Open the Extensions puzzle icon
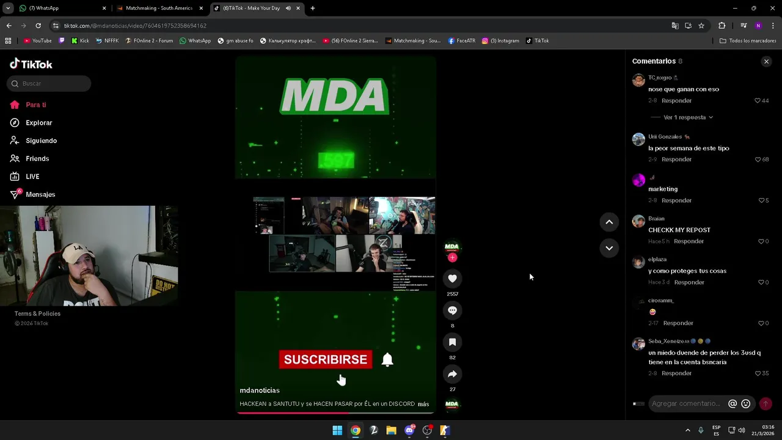This screenshot has height=440, width=782. click(x=722, y=26)
